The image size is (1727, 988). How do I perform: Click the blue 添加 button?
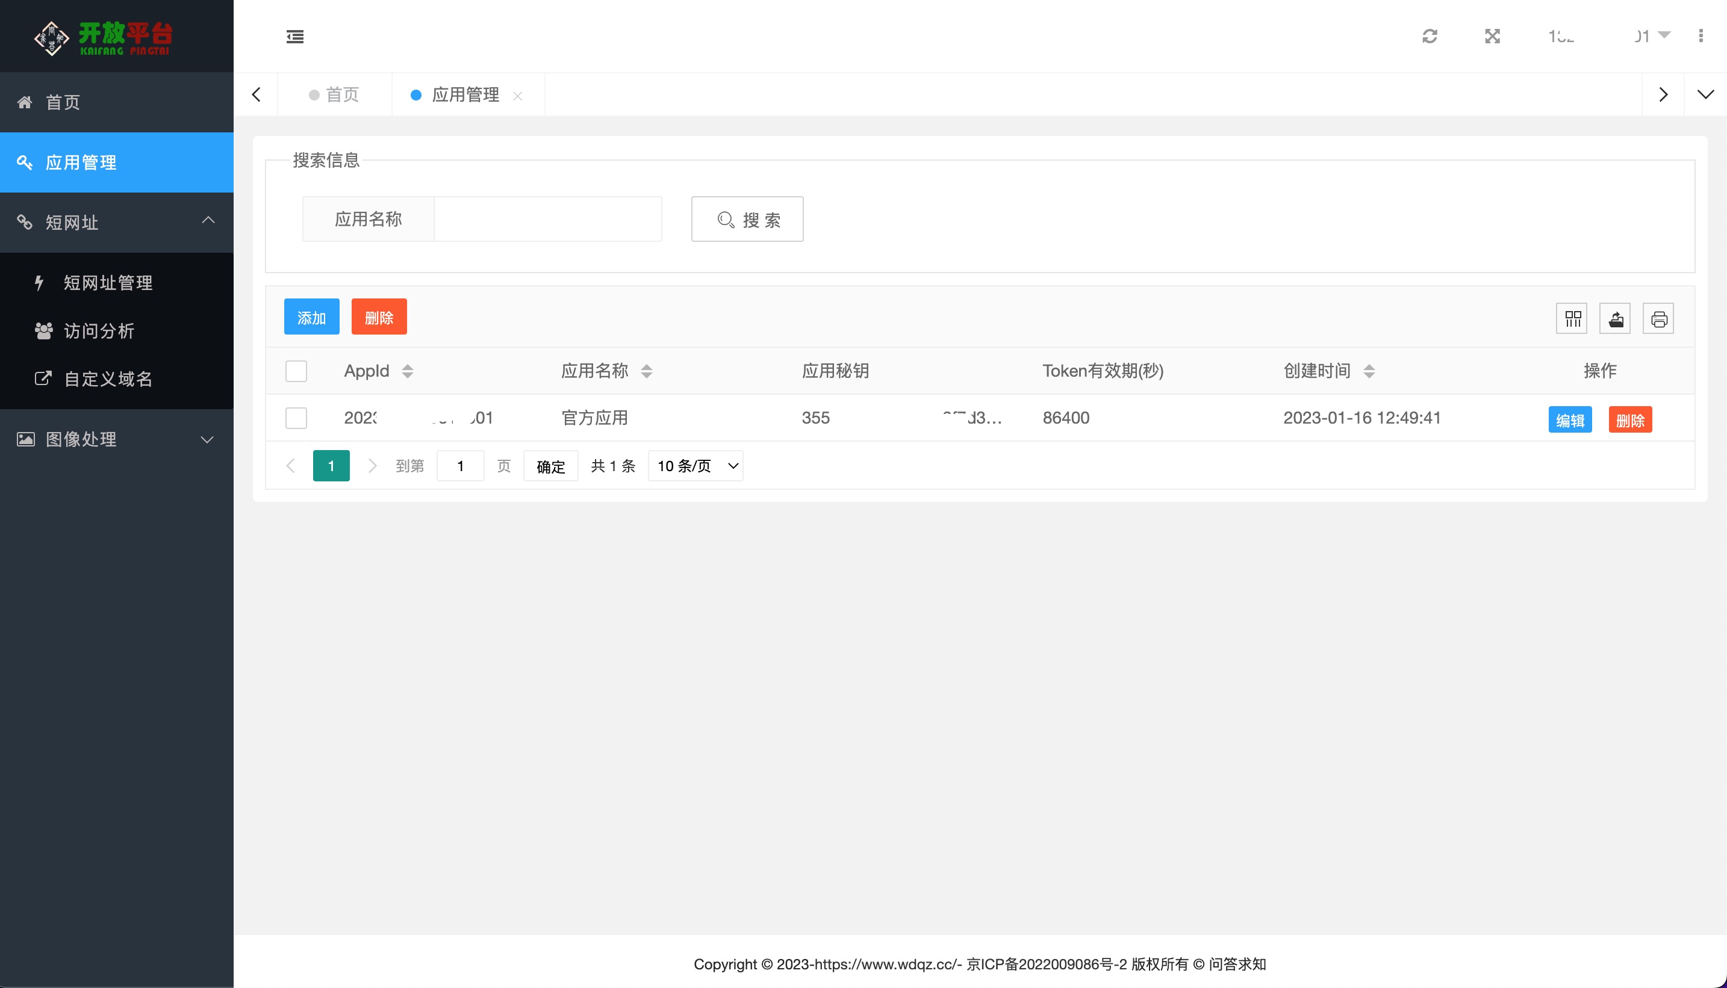pos(312,317)
